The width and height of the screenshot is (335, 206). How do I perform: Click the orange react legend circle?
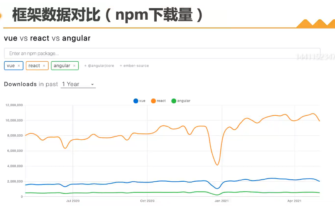tap(153, 101)
